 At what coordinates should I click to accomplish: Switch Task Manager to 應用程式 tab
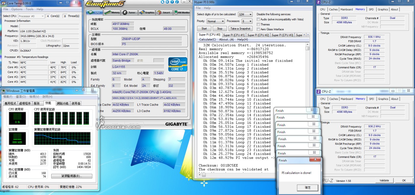pyautogui.click(x=10, y=103)
